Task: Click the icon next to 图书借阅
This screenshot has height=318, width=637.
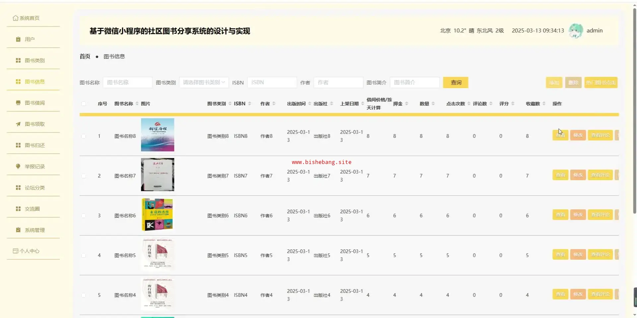Action: coord(18,103)
